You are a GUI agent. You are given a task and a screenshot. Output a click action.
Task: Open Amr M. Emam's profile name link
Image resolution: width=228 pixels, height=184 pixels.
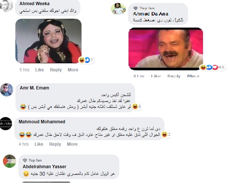coord(35,88)
